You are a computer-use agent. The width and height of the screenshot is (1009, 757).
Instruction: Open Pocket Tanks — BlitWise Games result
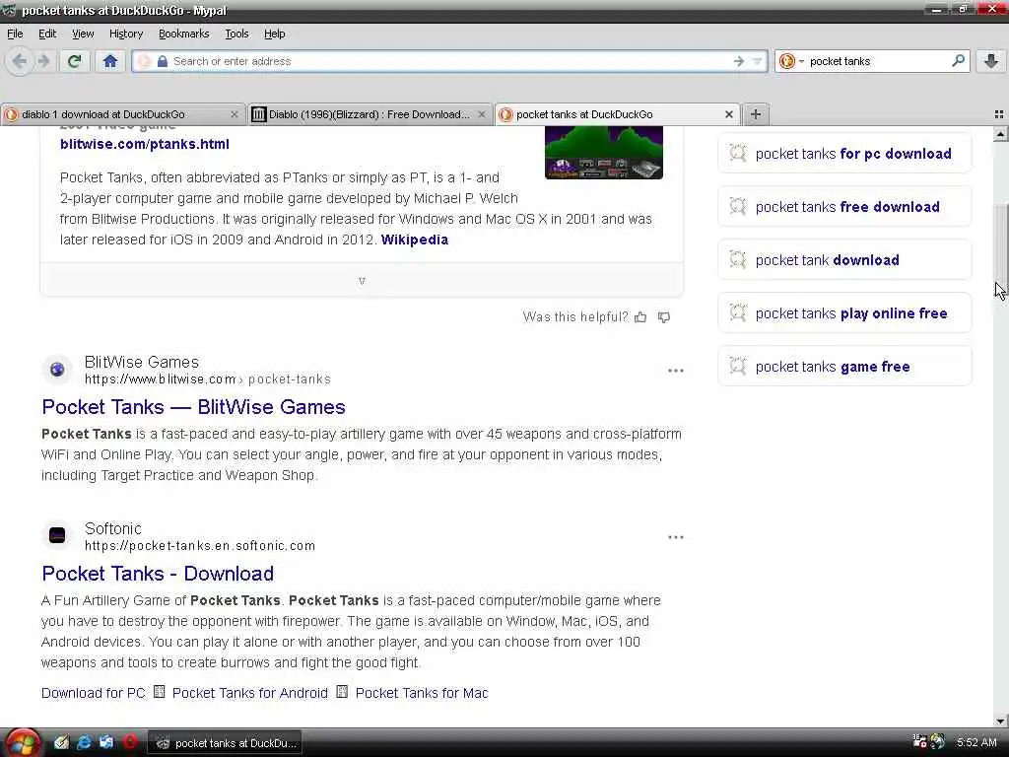coord(194,407)
